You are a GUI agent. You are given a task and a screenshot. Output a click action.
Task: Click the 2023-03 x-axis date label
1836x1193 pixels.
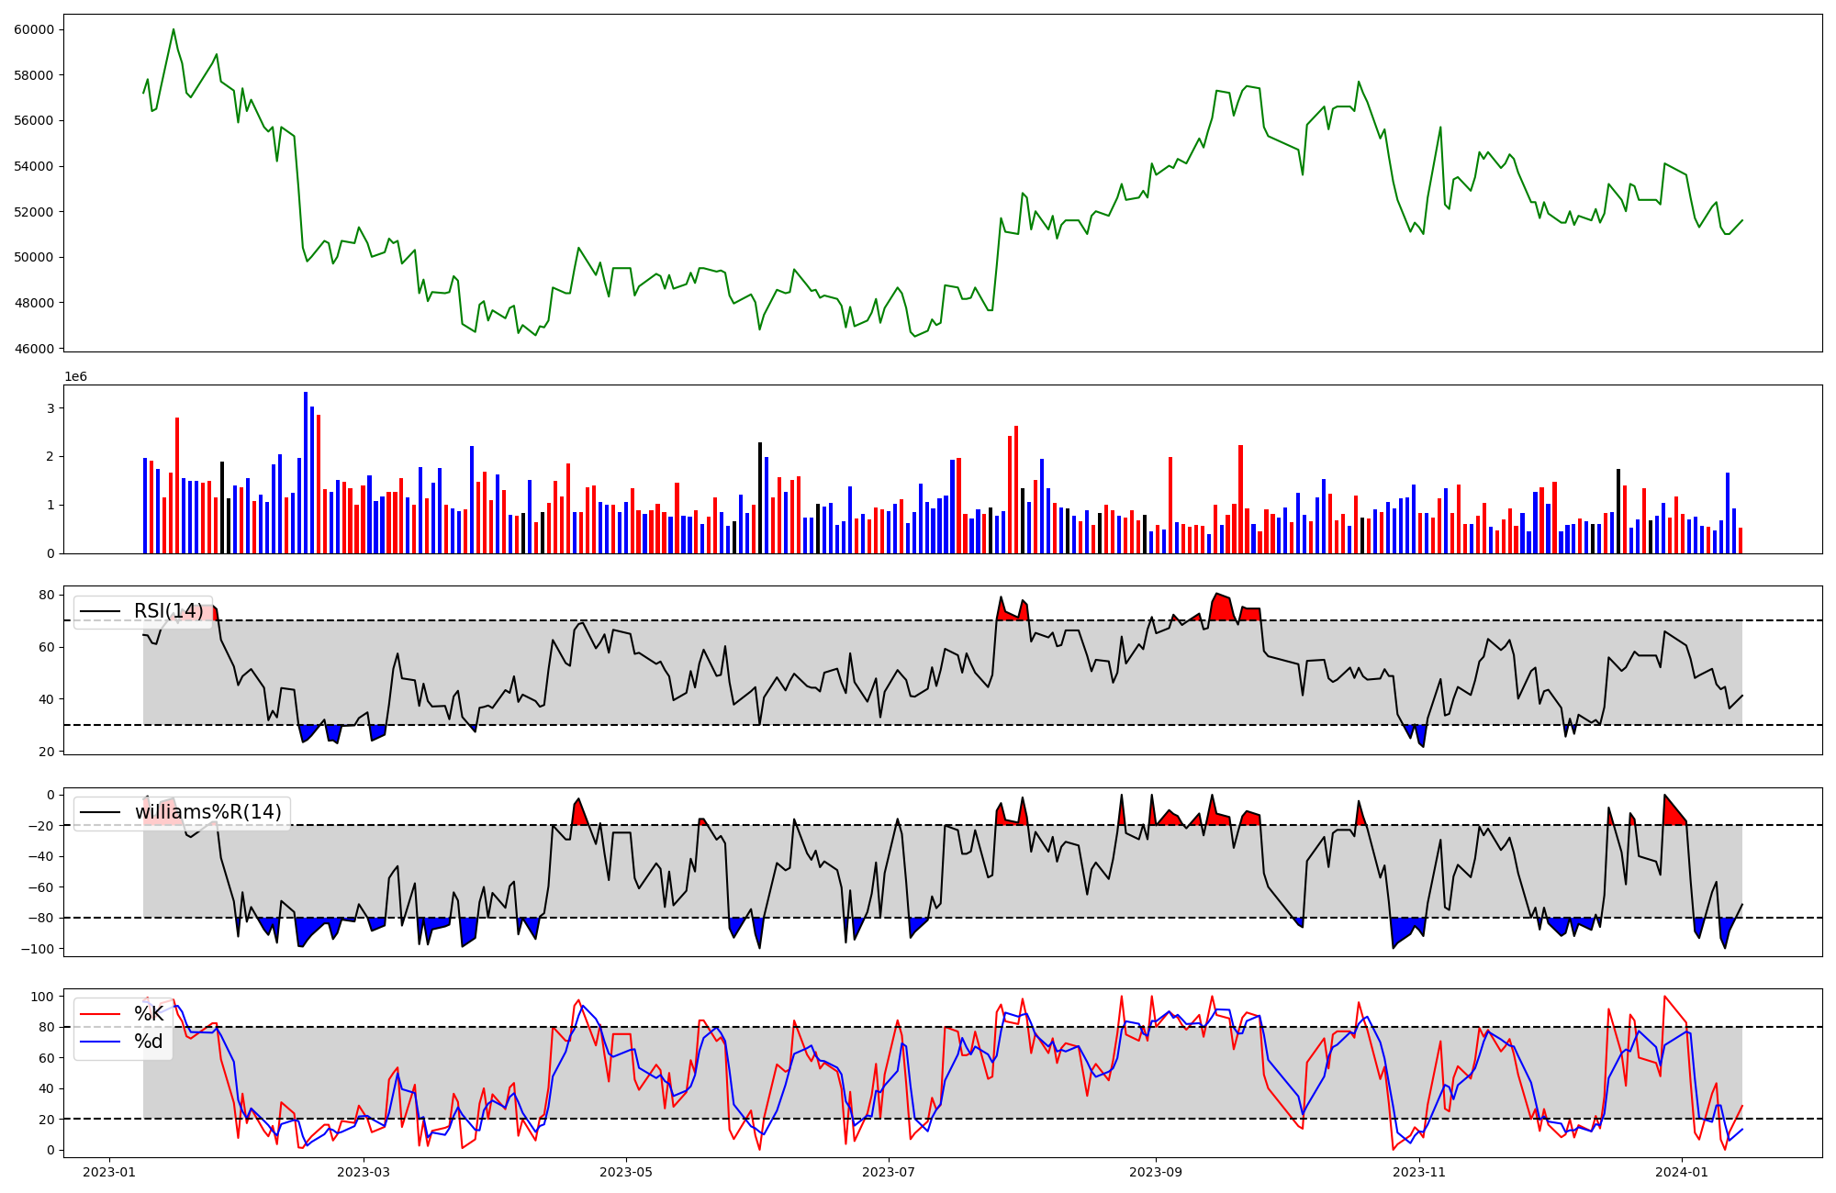click(364, 1172)
